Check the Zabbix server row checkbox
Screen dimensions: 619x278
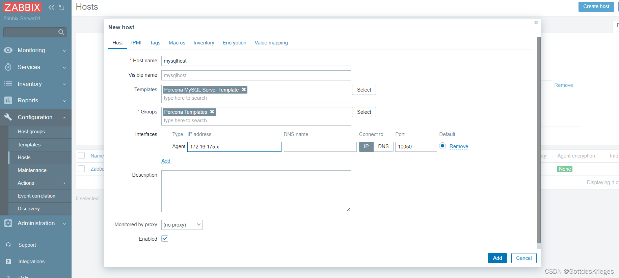tap(81, 169)
